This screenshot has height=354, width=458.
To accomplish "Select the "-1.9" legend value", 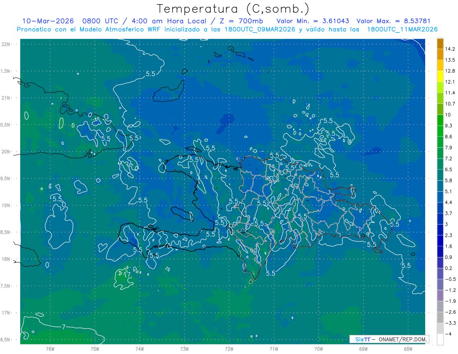I will 450,301.
